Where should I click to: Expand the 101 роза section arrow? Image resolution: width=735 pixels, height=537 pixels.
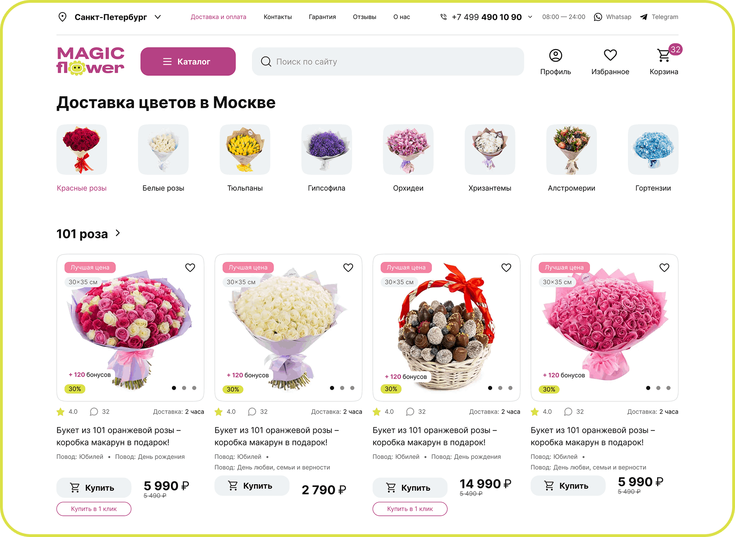[118, 233]
